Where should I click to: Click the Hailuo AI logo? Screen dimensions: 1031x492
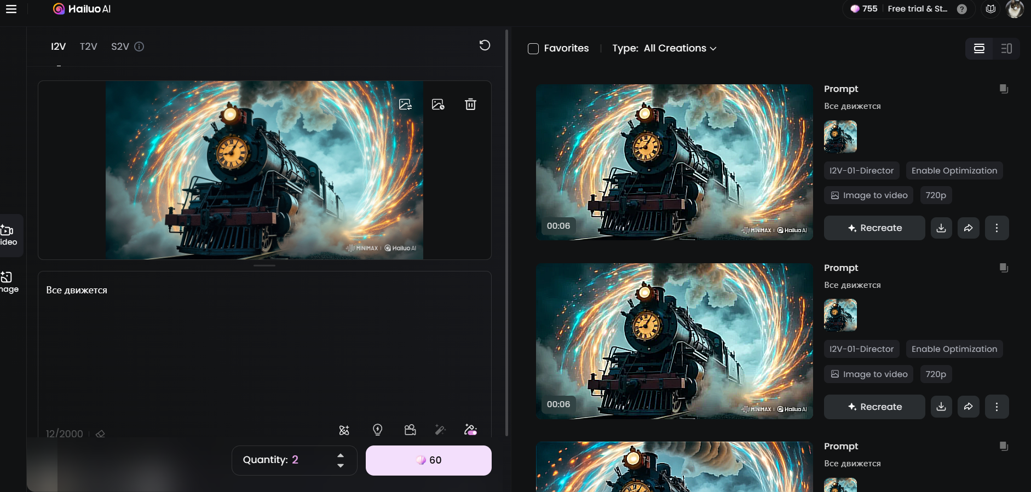click(82, 9)
